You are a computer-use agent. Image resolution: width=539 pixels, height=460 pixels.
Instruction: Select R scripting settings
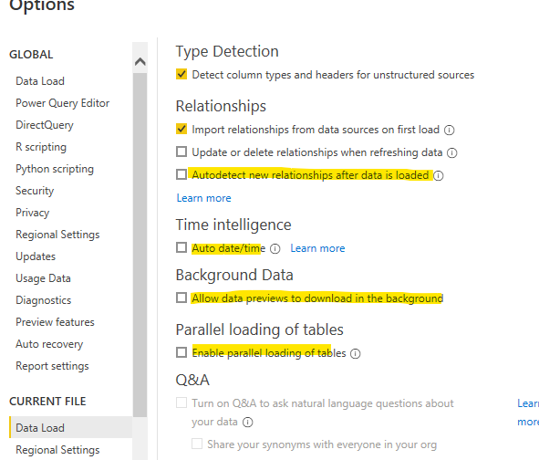[x=41, y=147]
